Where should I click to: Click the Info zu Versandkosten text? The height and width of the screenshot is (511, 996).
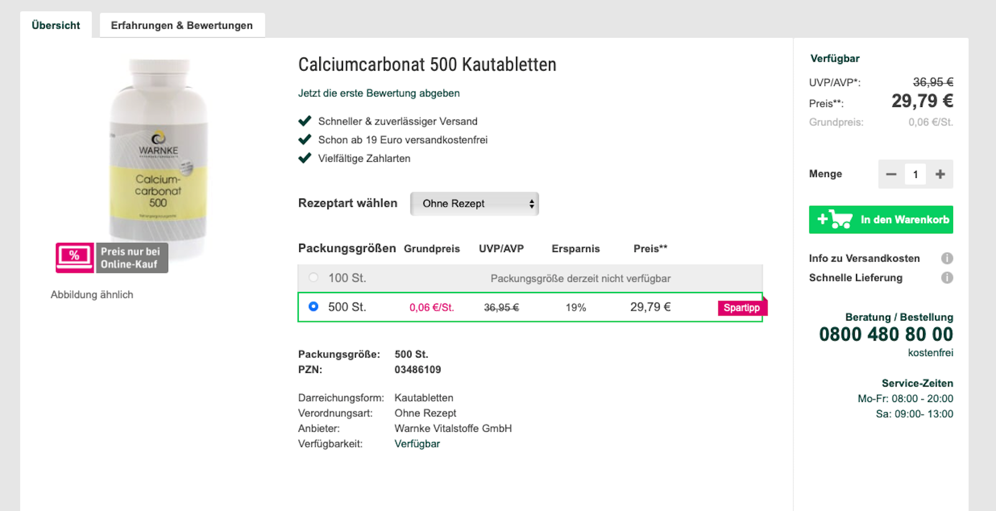tap(864, 258)
